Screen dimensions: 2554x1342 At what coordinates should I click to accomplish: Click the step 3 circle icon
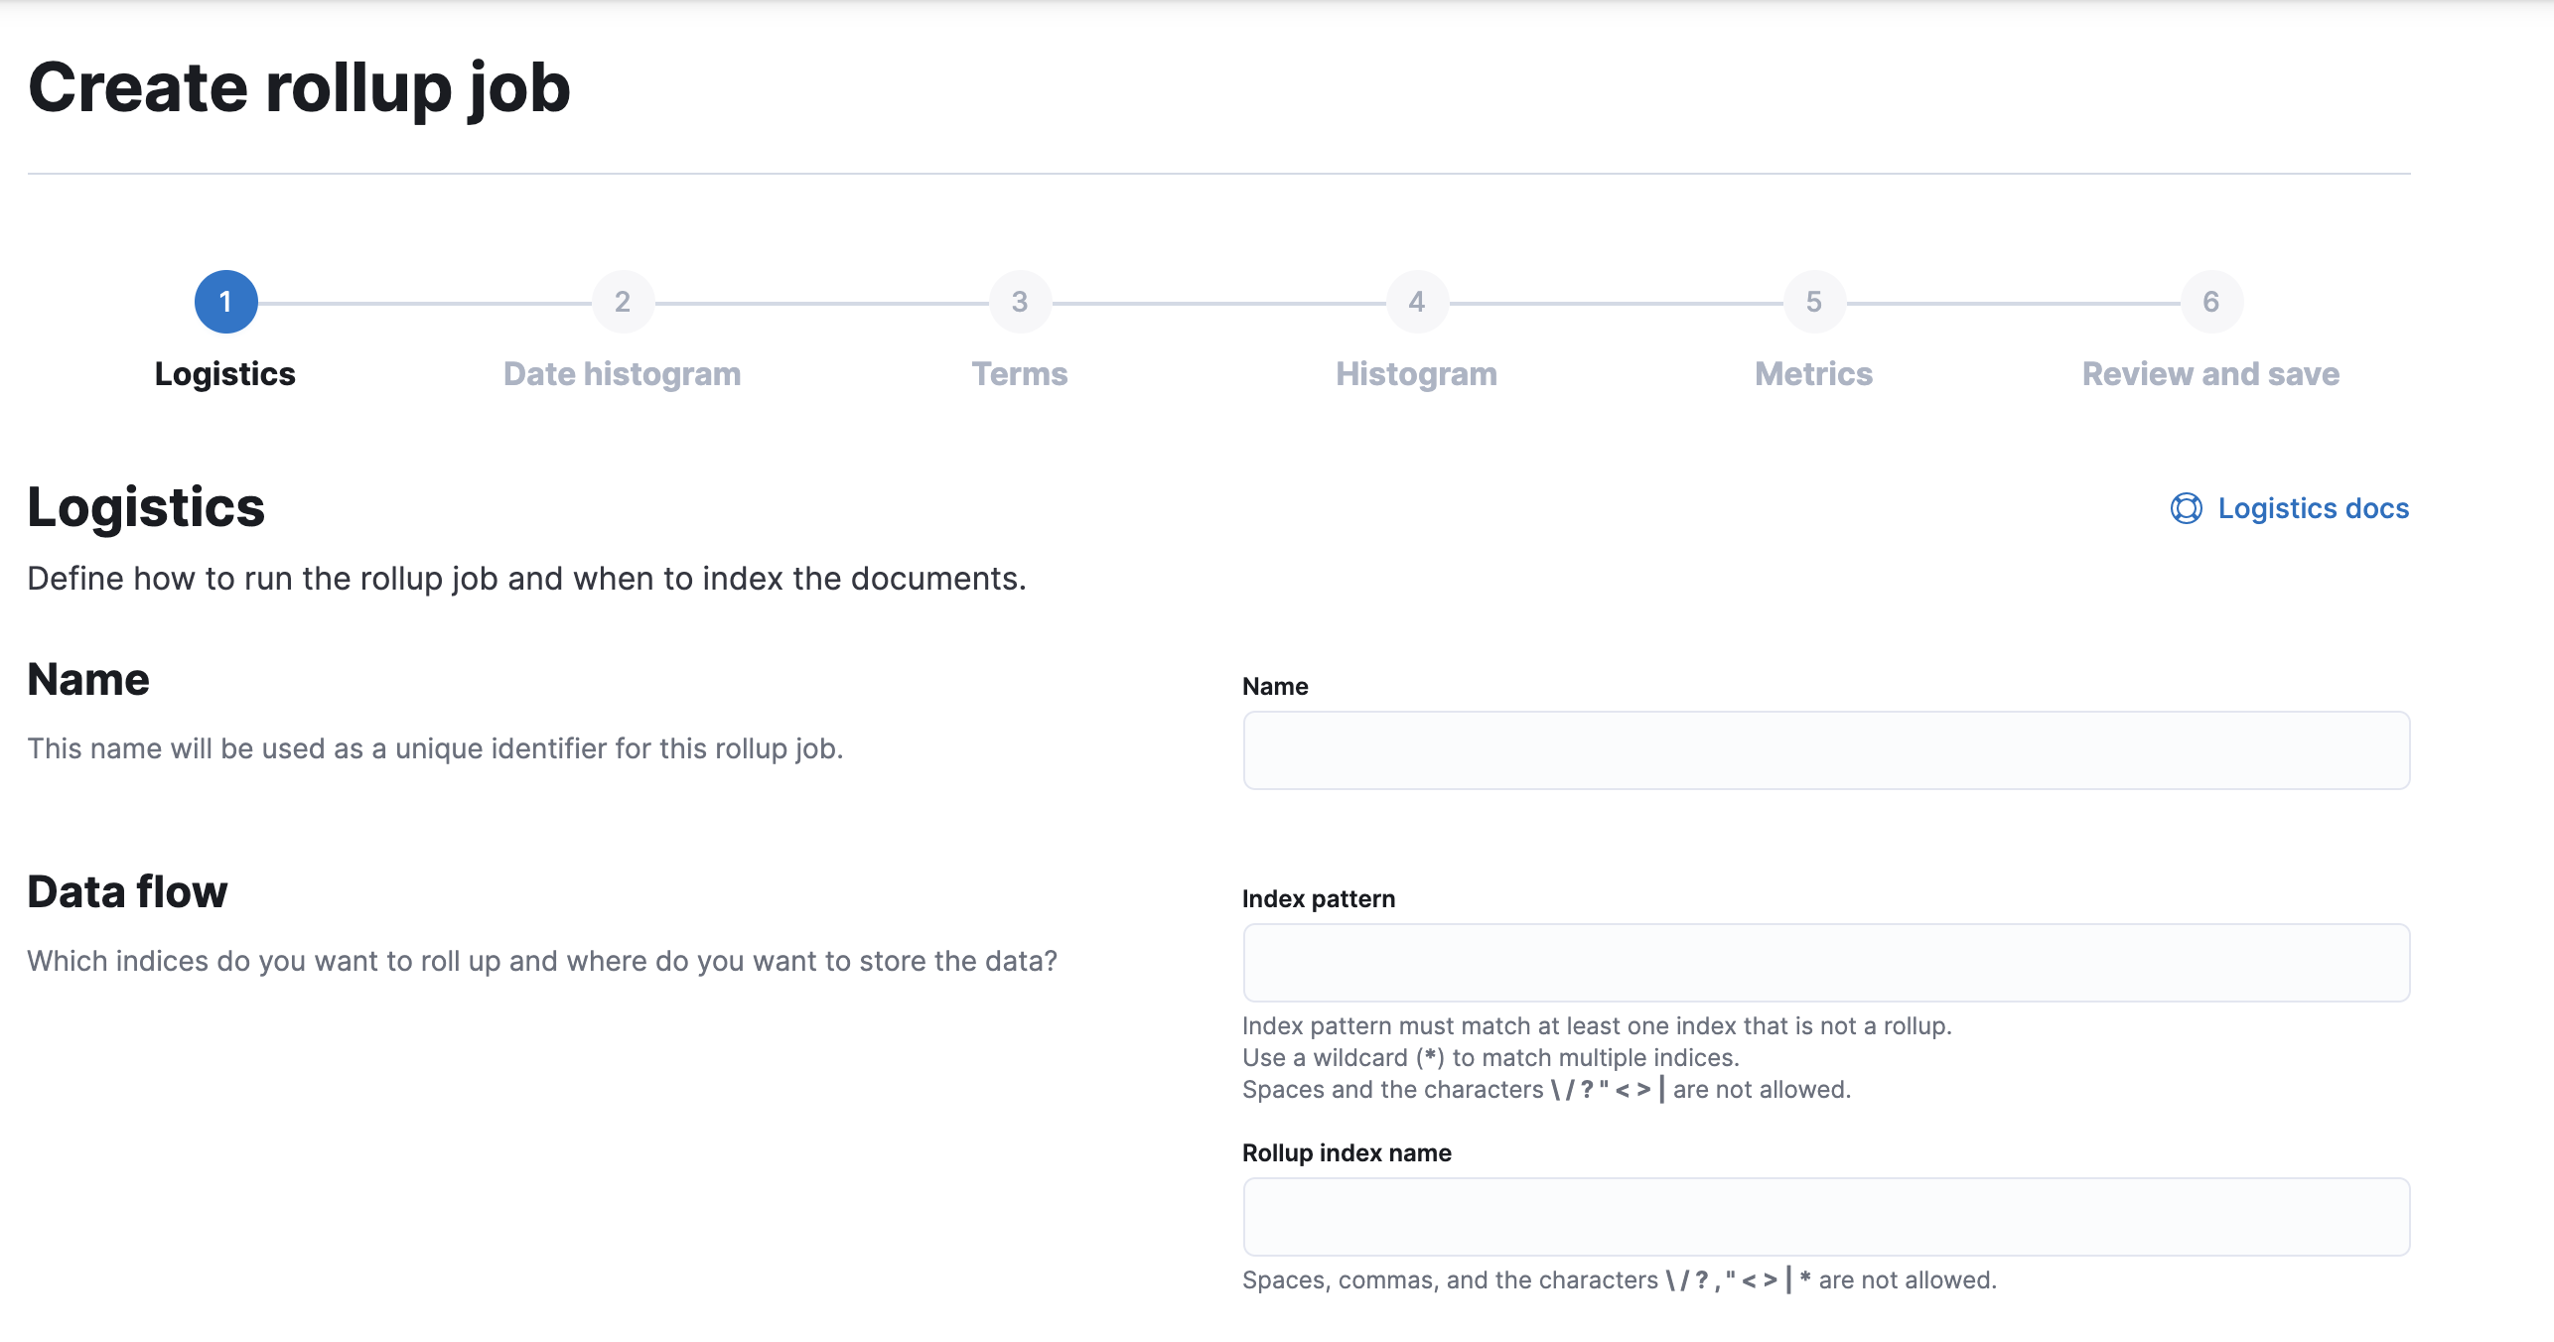tap(1020, 302)
